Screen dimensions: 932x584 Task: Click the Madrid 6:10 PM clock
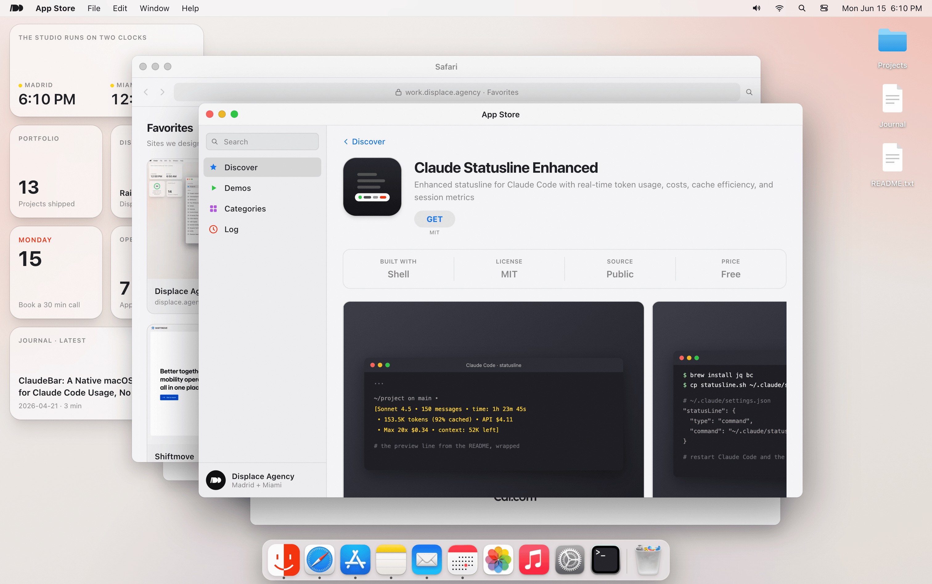tap(47, 95)
